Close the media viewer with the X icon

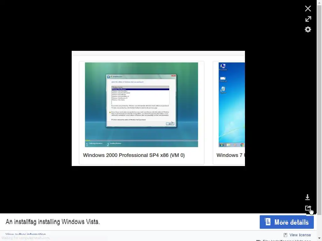(x=308, y=8)
